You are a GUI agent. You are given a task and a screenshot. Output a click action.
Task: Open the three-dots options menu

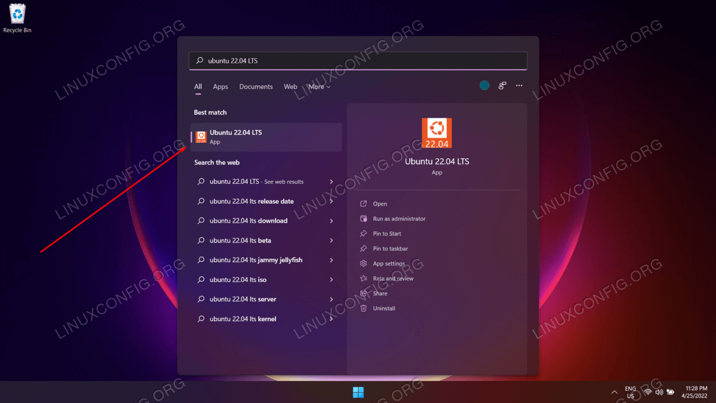point(519,86)
